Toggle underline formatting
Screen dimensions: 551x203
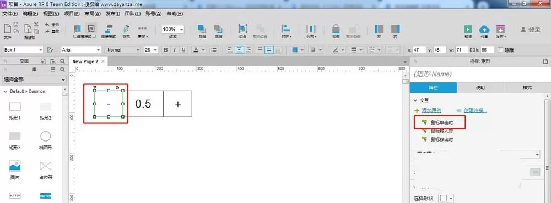183,50
